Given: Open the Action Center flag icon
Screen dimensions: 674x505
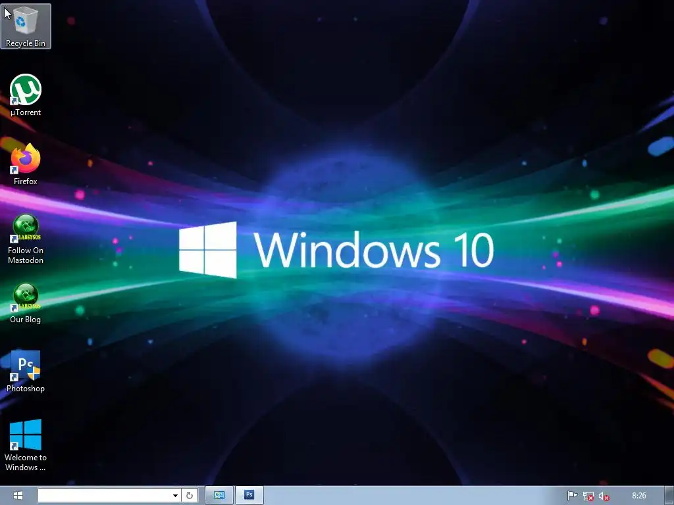Looking at the screenshot, I should 572,496.
